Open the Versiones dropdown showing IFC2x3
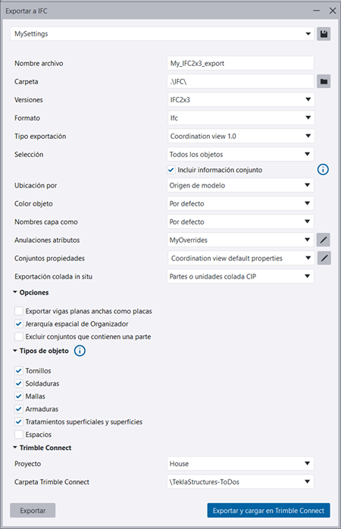Viewport: 341px width, 529px height. coord(240,99)
